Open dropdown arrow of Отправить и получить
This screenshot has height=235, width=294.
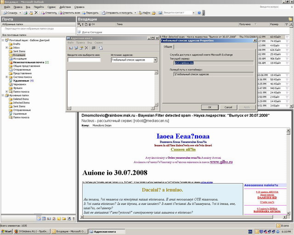pos(135,13)
